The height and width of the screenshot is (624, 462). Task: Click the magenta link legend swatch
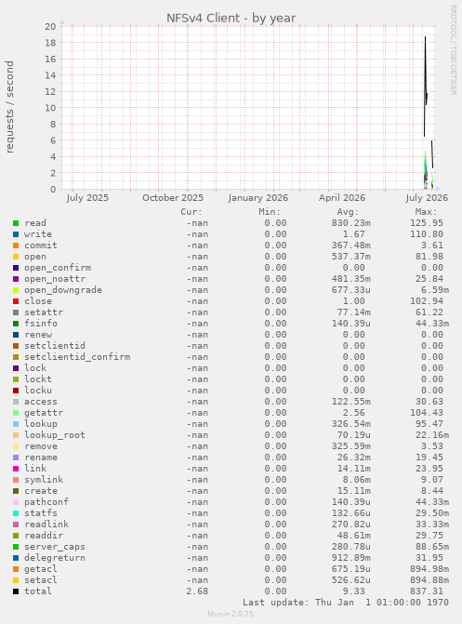pyautogui.click(x=16, y=469)
